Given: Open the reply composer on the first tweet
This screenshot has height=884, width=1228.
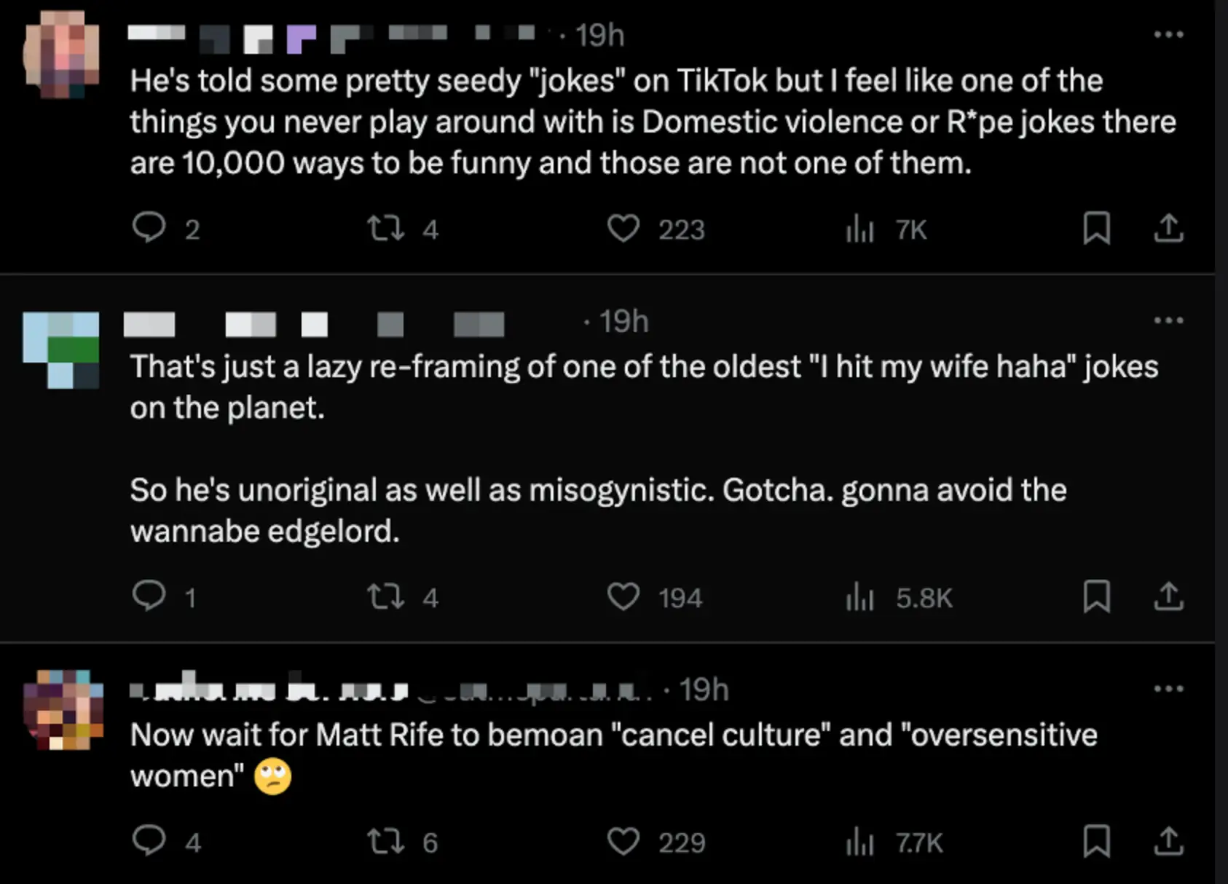Looking at the screenshot, I should point(151,229).
